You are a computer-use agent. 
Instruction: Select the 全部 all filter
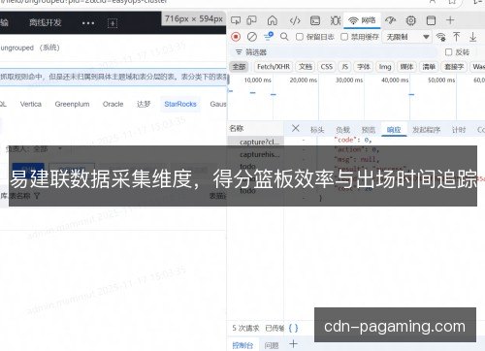[x=239, y=67]
